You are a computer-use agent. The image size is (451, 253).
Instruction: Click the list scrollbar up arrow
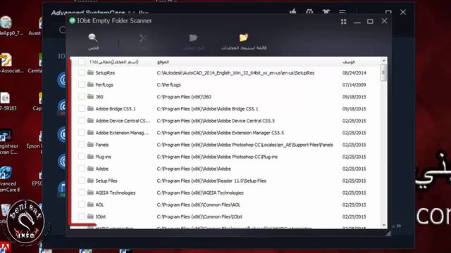[x=383, y=61]
